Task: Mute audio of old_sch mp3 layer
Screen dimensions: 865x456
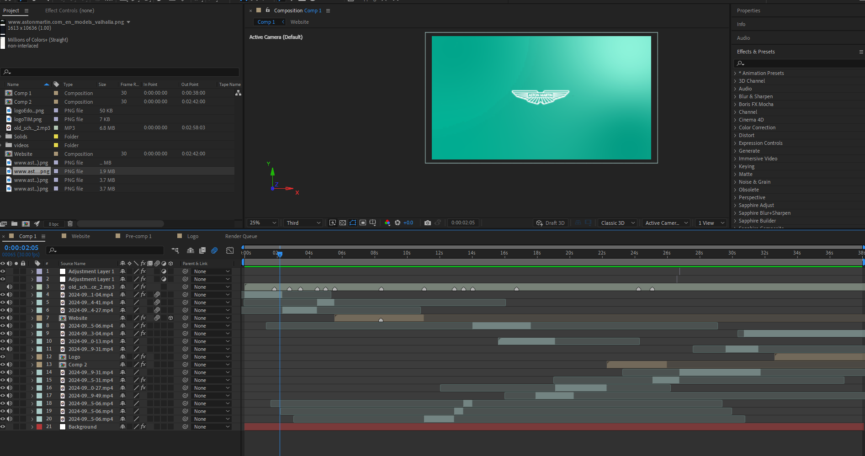Action: 10,287
